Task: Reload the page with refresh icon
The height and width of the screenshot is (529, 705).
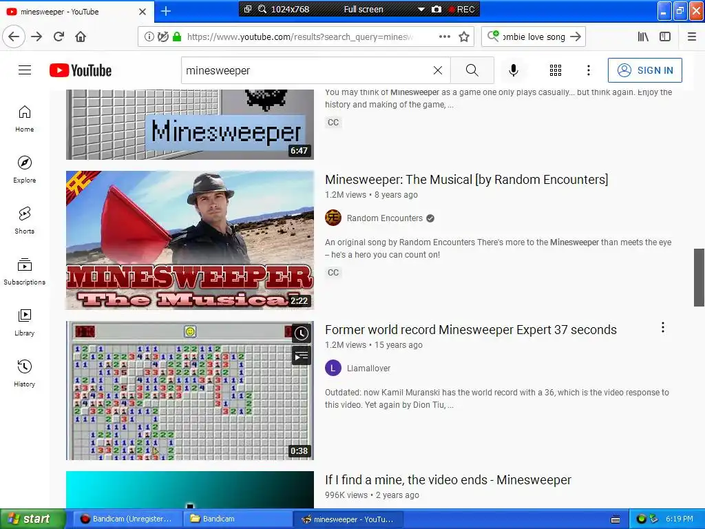Action: pyautogui.click(x=59, y=37)
